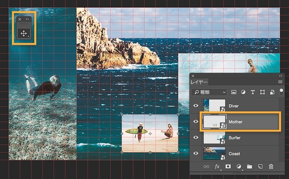Click the bottom-left transform handle of Mother image
Screen dimensions: 289x179
(x=122, y=152)
